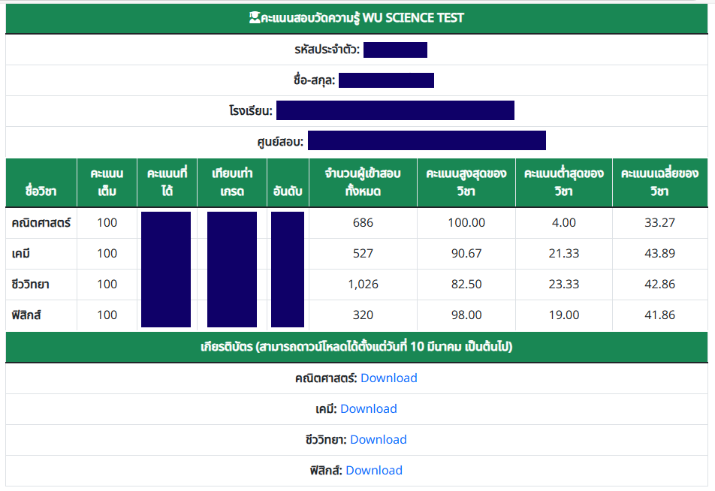Download the คณิตศาสตร์ certificate
The height and width of the screenshot is (491, 715).
pyautogui.click(x=388, y=378)
